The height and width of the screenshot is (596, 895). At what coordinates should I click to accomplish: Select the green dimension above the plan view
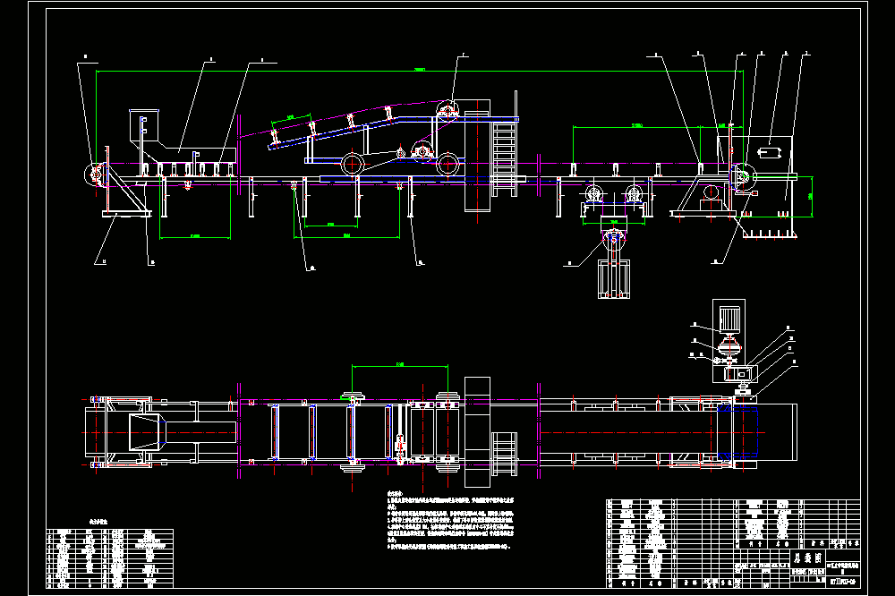tap(400, 365)
